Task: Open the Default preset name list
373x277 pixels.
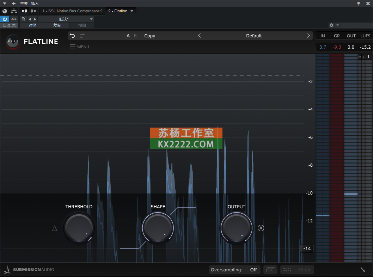Action: pos(254,36)
